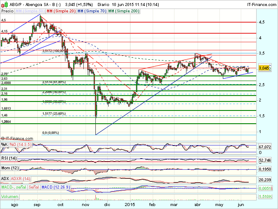This screenshot has width=278, height=209.
Task: Select the RSI (14) indicator label
Action: pyautogui.click(x=9, y=158)
